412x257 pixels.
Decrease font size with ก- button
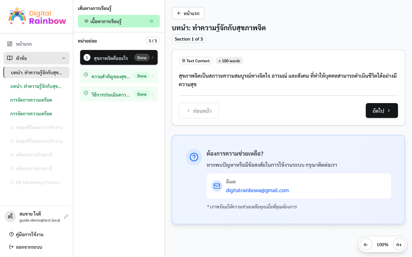366,244
